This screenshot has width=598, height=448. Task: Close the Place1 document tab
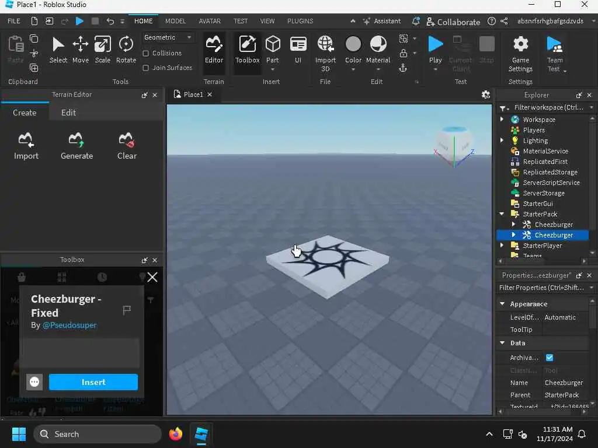tap(210, 94)
